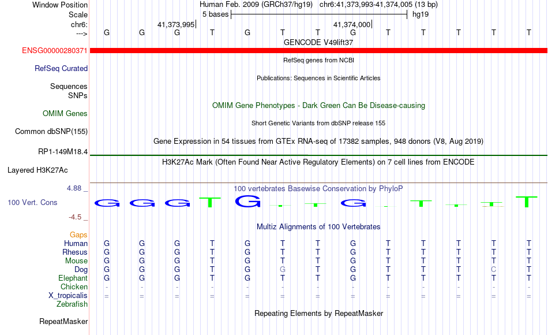Click the RP1-149M18.4 GTEx label
The image size is (548, 335).
(x=63, y=151)
